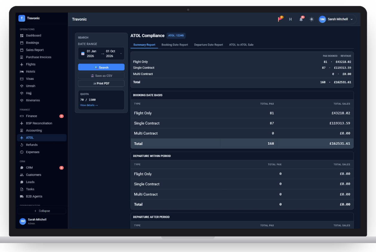Open the Itineraries sidebar icon

click(x=22, y=100)
